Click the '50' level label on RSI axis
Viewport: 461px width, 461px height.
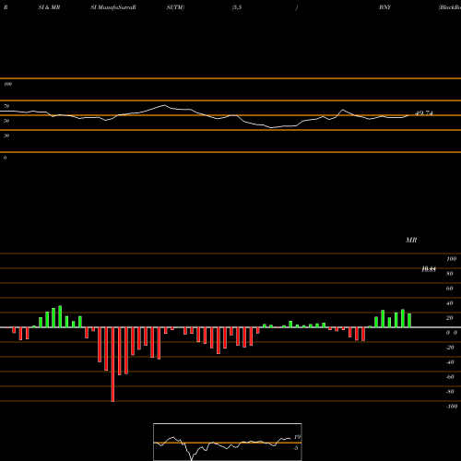pyautogui.click(x=6, y=121)
